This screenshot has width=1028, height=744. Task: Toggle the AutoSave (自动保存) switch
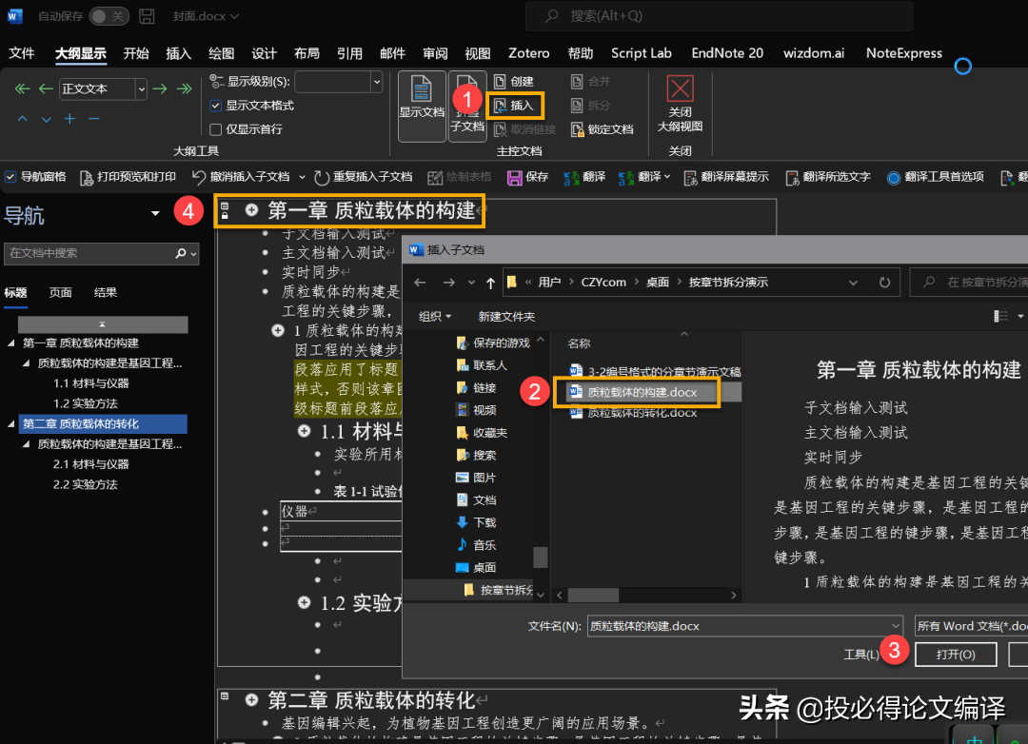[109, 16]
